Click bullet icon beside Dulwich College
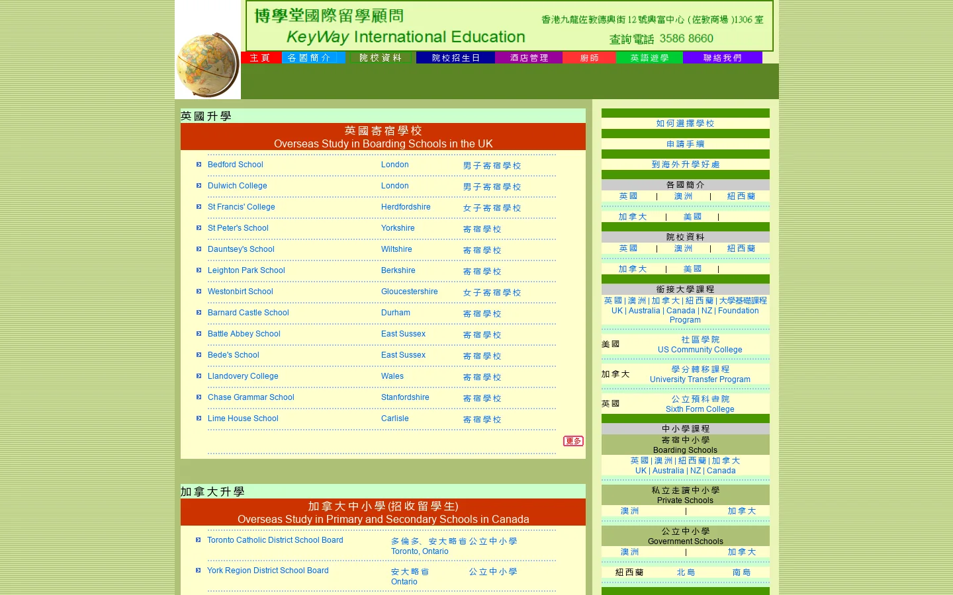The width and height of the screenshot is (953, 595). click(199, 186)
